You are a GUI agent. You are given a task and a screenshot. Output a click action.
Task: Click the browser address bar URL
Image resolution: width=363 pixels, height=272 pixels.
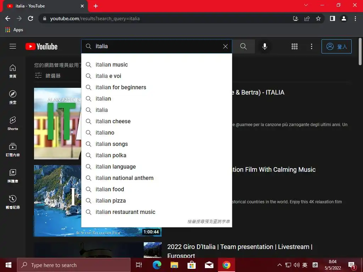(x=95, y=18)
